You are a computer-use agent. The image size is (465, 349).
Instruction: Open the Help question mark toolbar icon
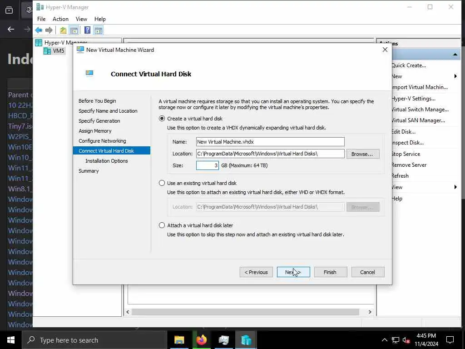87,30
